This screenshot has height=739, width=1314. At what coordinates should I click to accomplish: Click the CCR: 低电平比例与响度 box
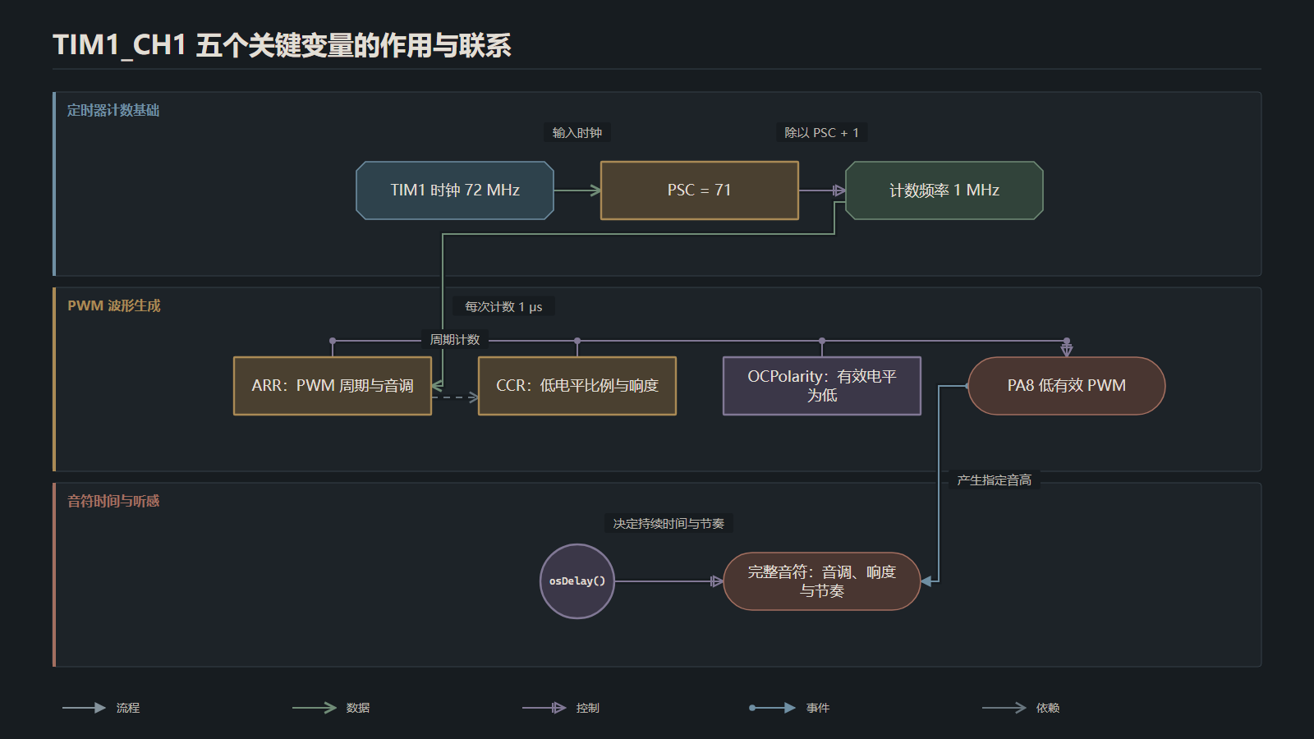click(577, 386)
